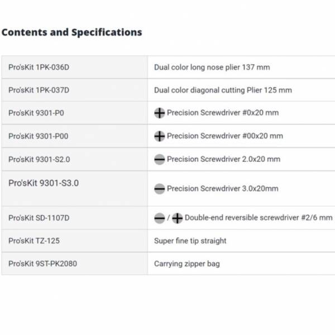Select the Pro'sKit 9301-P00 model cell

click(74, 136)
